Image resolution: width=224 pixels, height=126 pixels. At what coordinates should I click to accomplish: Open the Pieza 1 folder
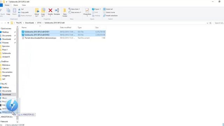coord(5,50)
